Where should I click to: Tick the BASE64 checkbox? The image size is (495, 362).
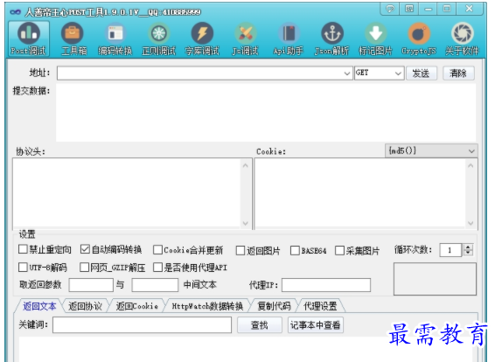point(295,251)
